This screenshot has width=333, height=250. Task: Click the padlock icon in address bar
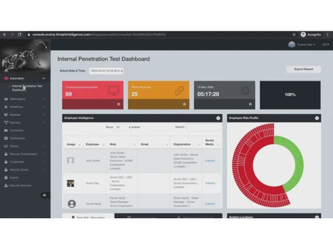29,35
